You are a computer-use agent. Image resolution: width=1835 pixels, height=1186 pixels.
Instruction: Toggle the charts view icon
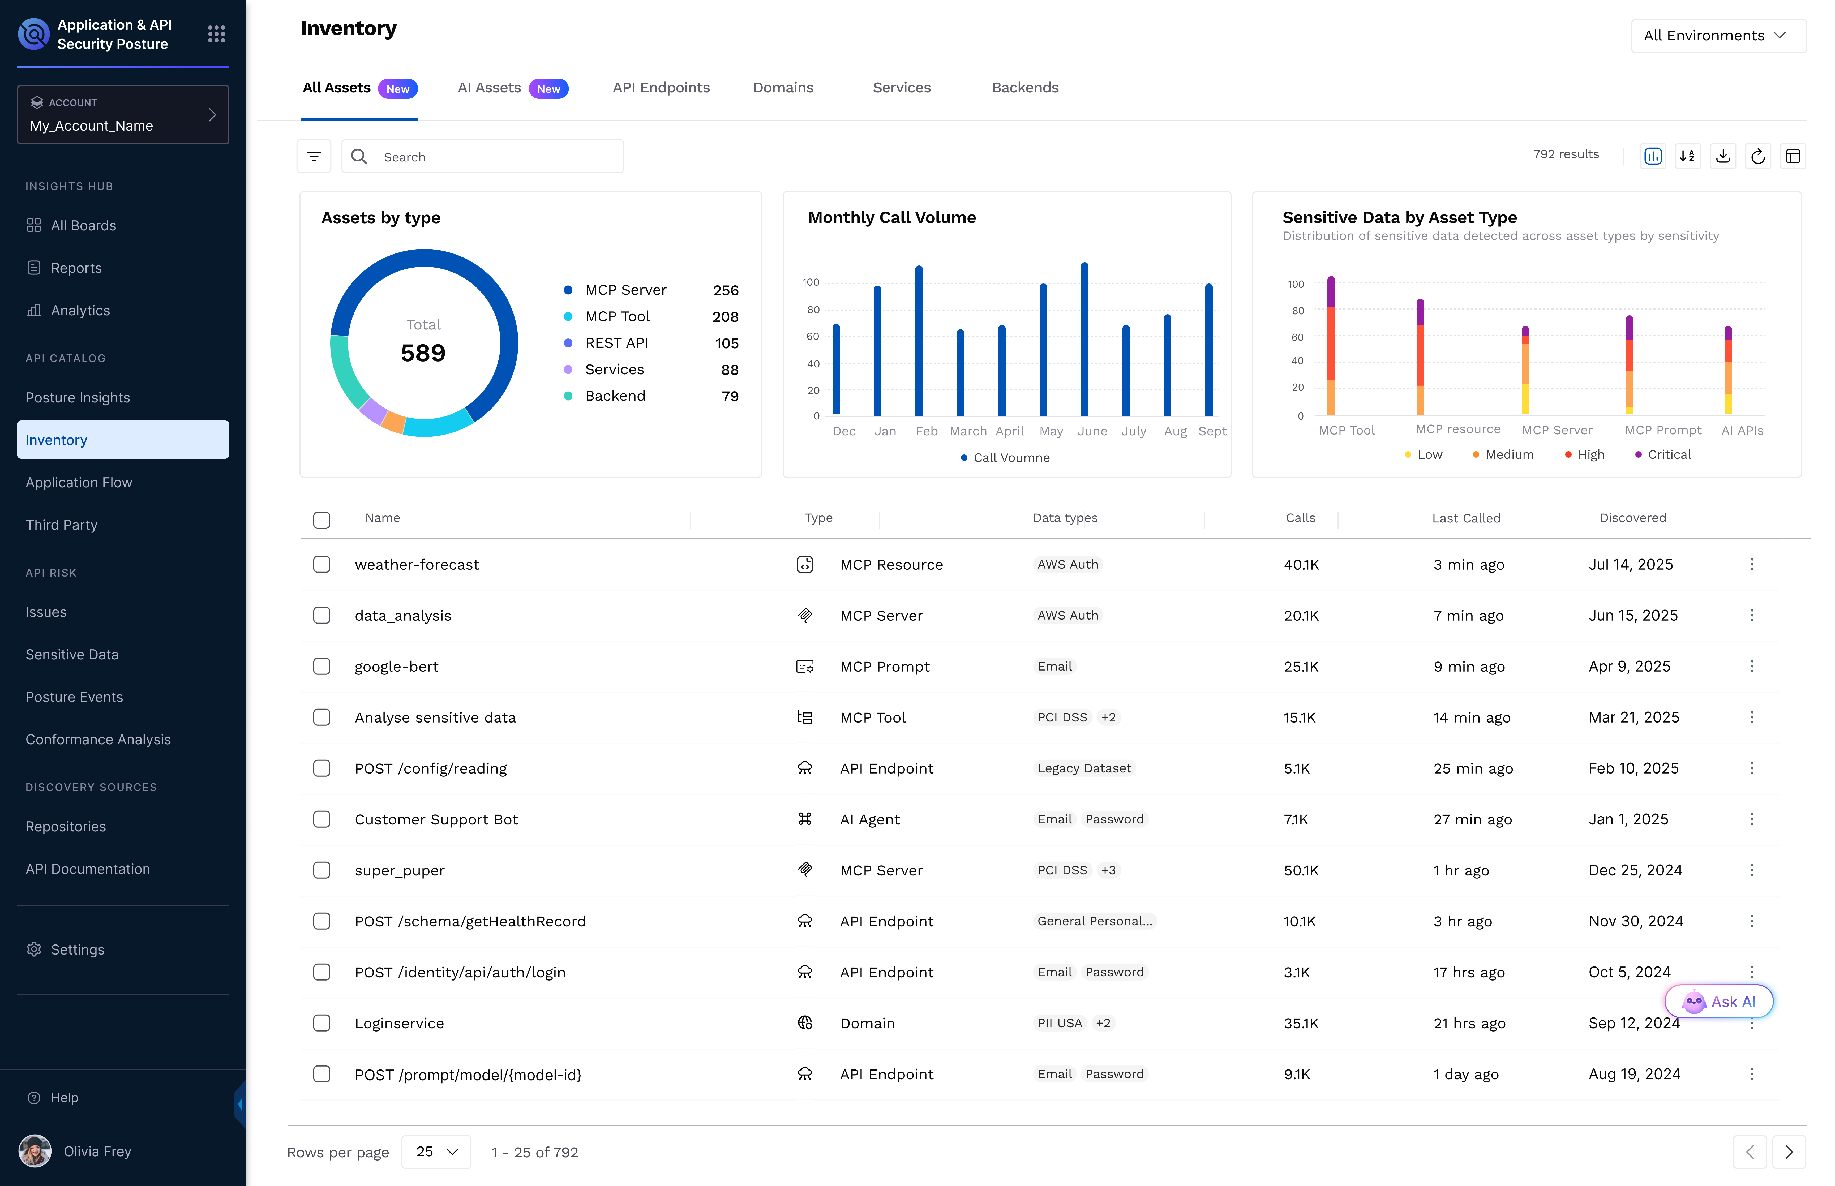click(1653, 156)
